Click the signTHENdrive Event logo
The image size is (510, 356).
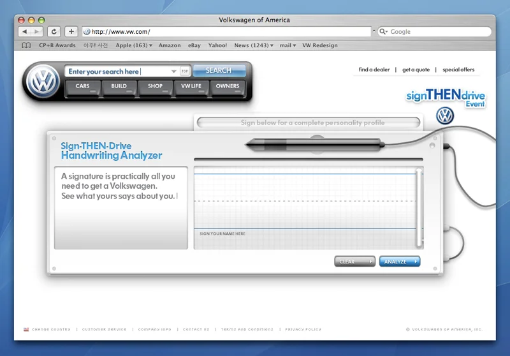point(446,98)
